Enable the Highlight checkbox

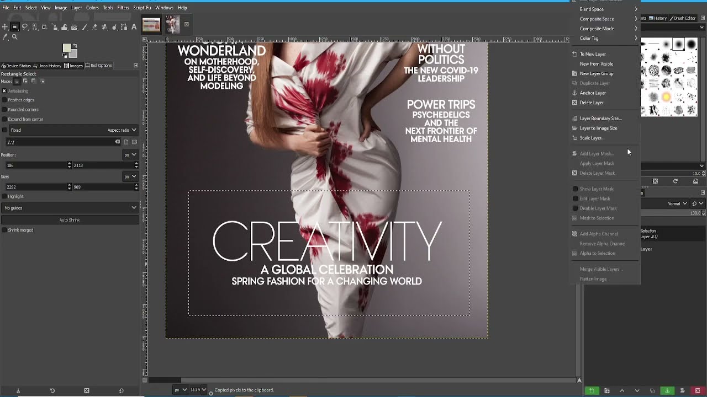tap(4, 196)
